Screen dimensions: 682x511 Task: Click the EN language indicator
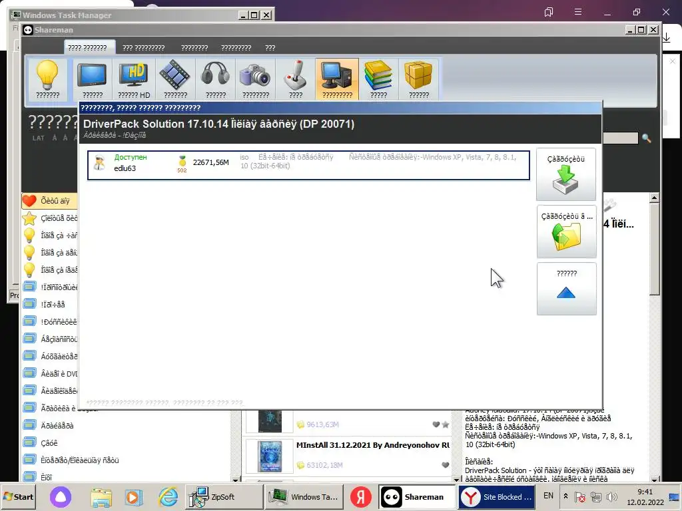coord(549,496)
